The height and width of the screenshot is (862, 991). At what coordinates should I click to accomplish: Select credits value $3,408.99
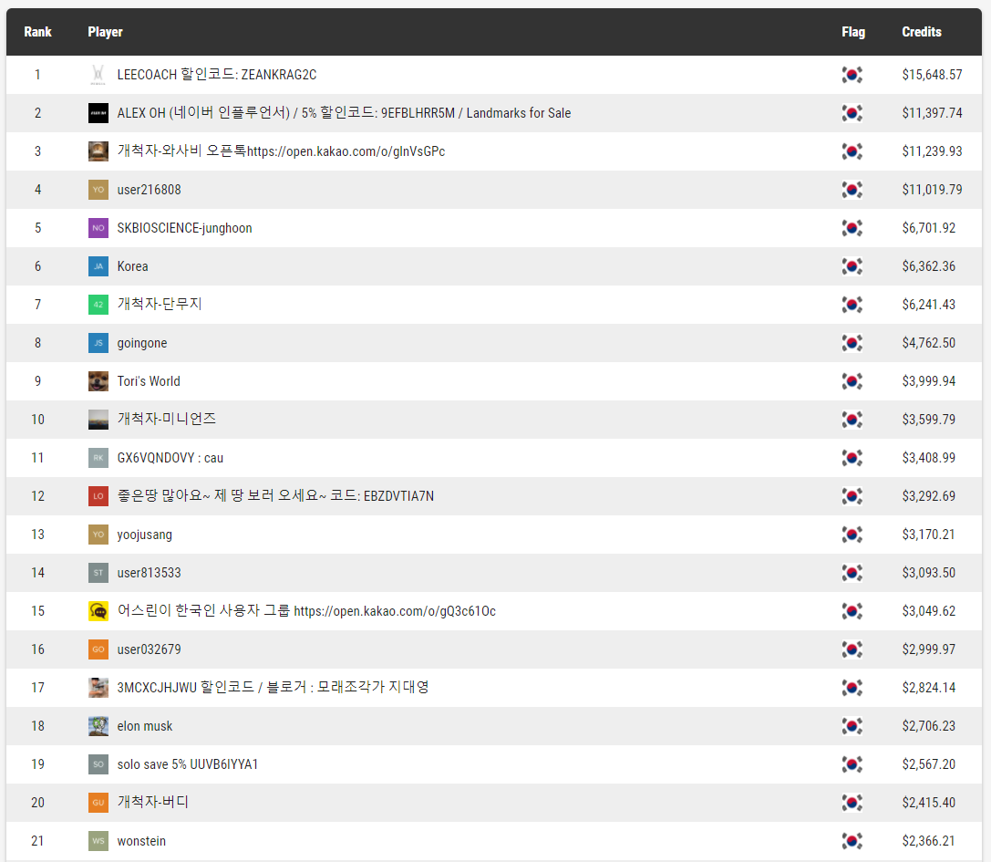point(929,458)
